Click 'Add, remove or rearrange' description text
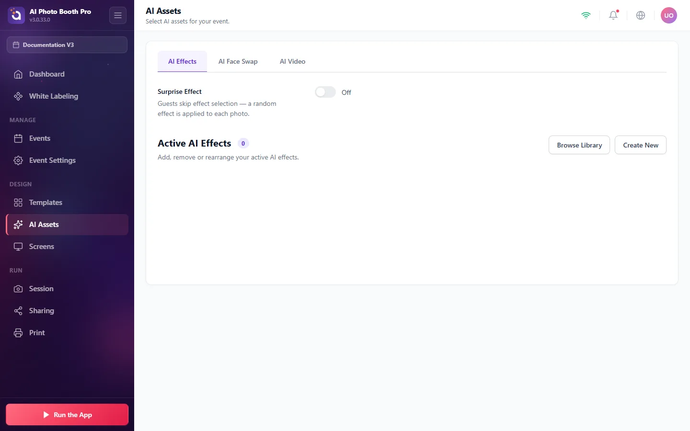The image size is (690, 431). coord(228,157)
